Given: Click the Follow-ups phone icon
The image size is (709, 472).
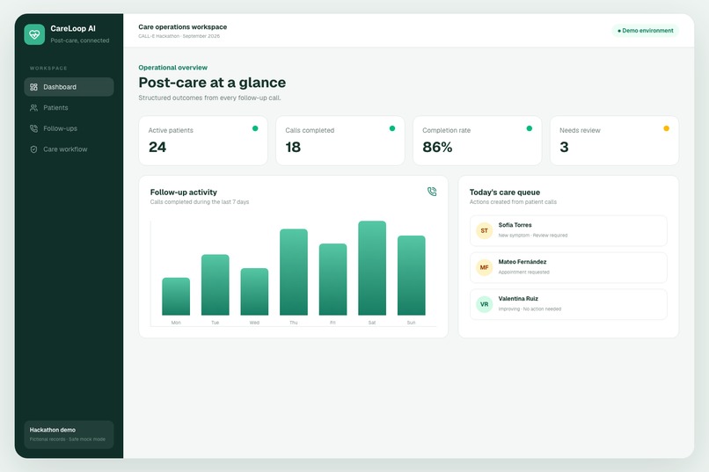Looking at the screenshot, I should point(34,128).
